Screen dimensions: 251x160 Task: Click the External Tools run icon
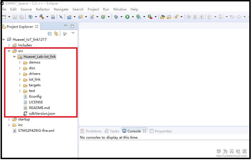point(150,17)
